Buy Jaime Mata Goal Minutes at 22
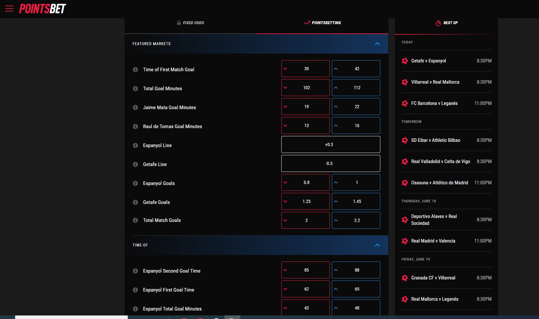This screenshot has width=539, height=319. pos(356,107)
